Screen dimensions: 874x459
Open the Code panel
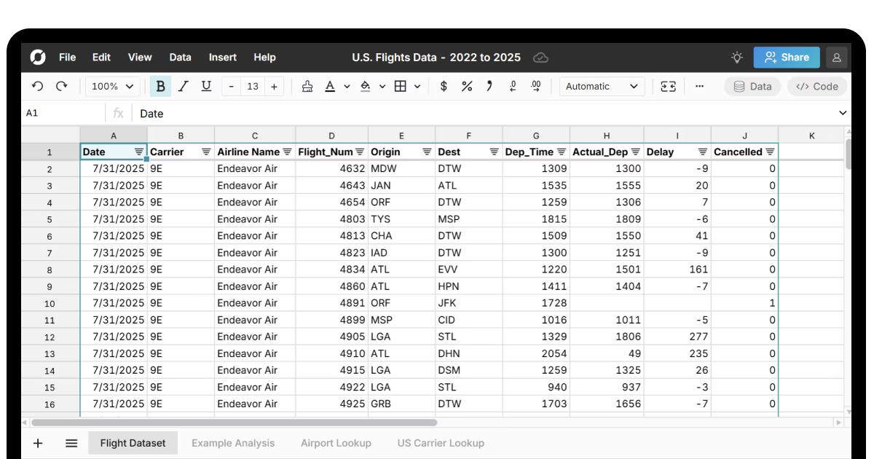pyautogui.click(x=816, y=86)
